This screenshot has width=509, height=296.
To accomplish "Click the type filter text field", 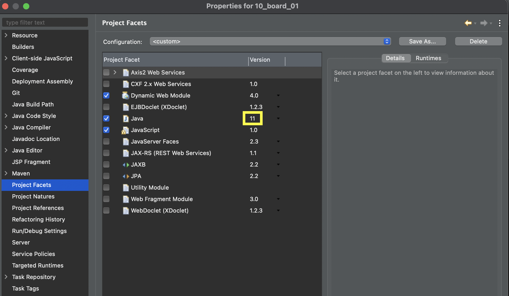I will pyautogui.click(x=45, y=22).
